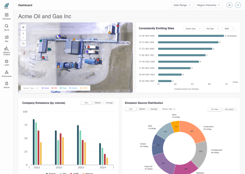Click the map layers icon
Viewport: 245px width, 174px height.
(x=23, y=27)
